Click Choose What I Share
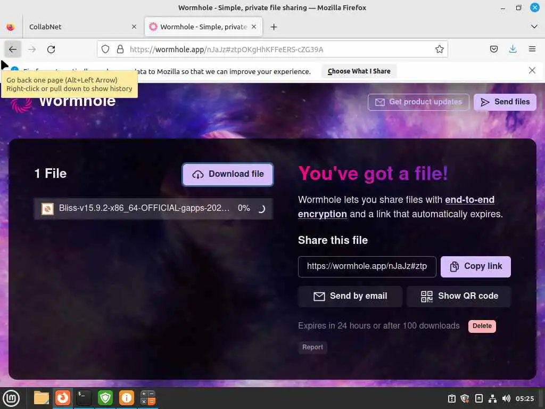 point(359,71)
